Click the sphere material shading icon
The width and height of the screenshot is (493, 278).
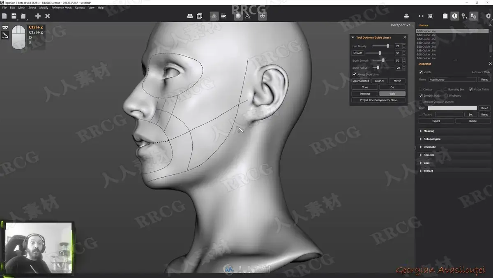(x=238, y=16)
